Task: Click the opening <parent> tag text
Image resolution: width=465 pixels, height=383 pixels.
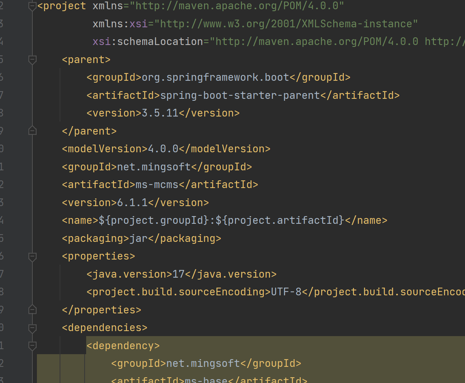Action: point(87,60)
